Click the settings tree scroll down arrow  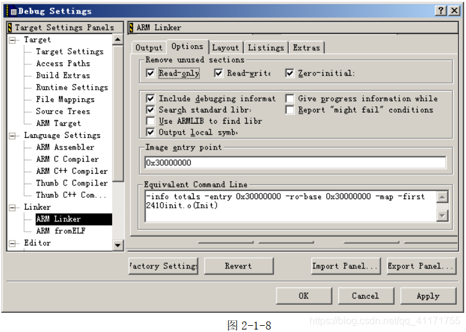point(118,245)
